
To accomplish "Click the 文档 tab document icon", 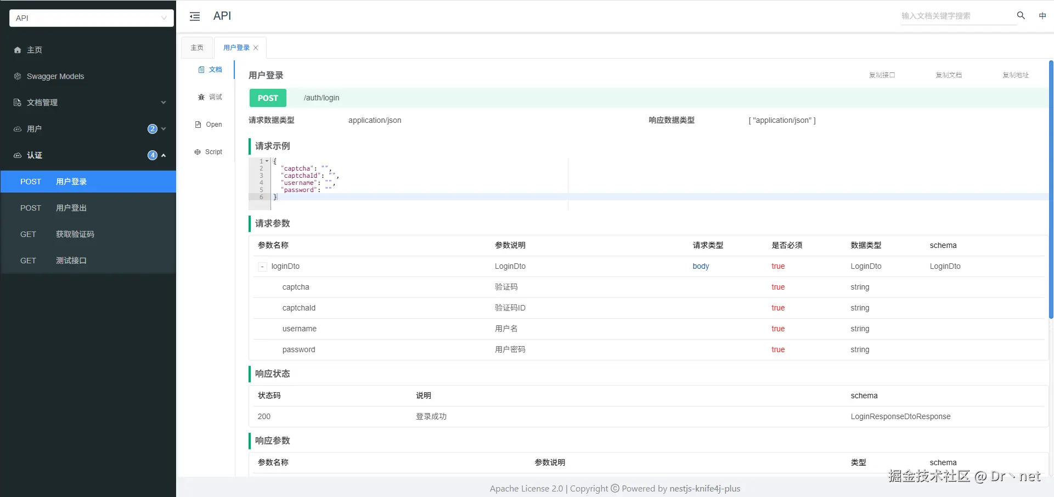I will [x=201, y=70].
